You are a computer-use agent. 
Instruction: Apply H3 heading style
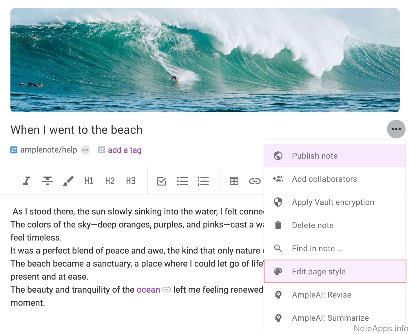click(131, 181)
